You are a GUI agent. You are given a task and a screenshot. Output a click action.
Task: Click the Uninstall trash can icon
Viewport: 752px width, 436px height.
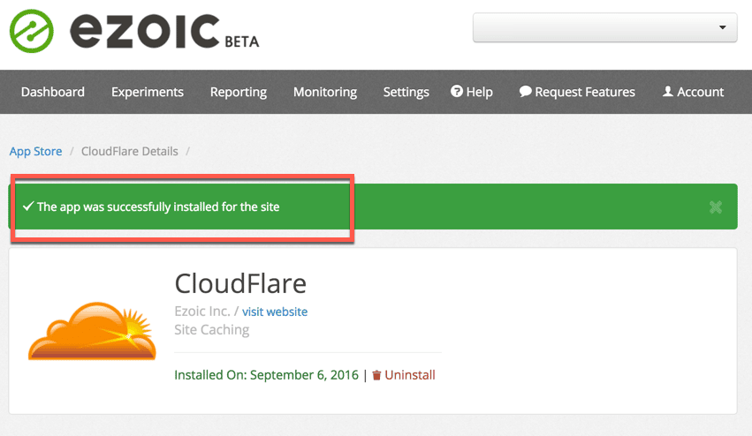376,375
